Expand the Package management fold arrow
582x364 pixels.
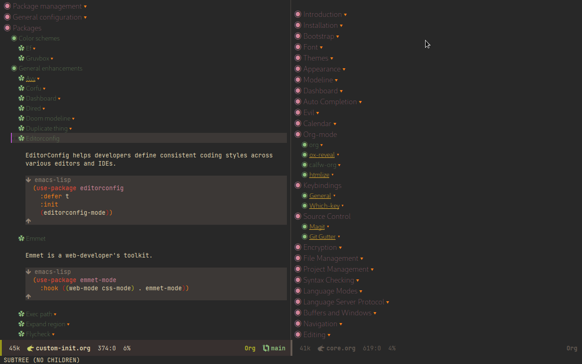click(x=85, y=7)
